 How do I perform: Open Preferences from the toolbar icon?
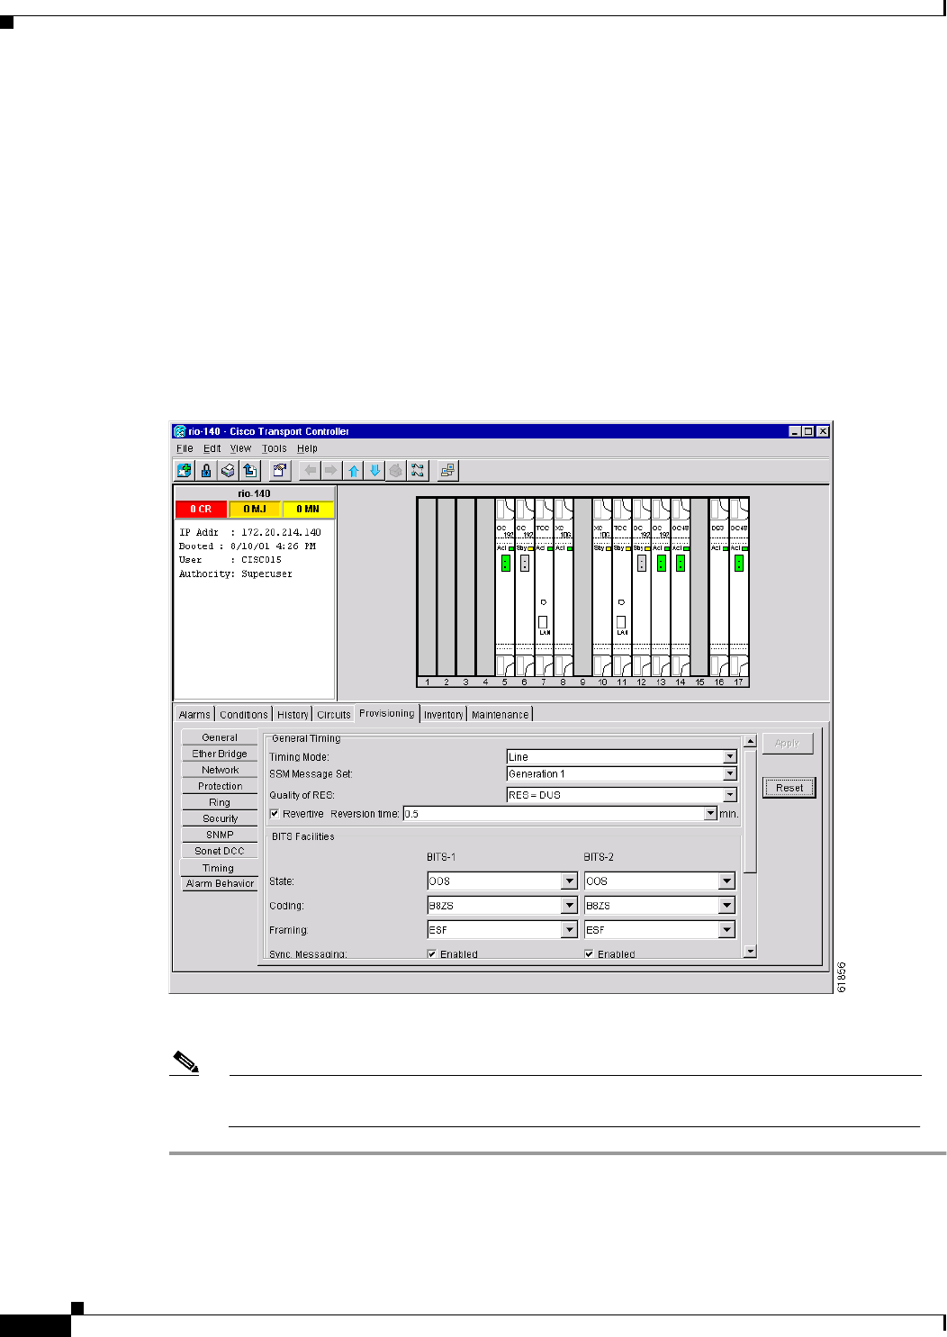pos(280,470)
